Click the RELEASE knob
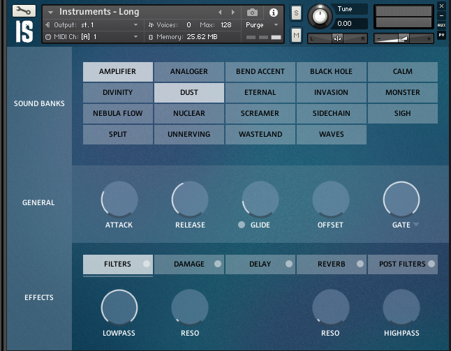Screen dimensions: 451x351 pyautogui.click(x=190, y=199)
